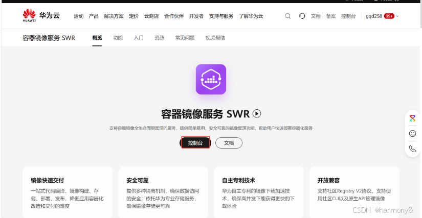Image resolution: width=422 pixels, height=218 pixels.
Task: Open the 定价 menu
Action: pos(134,16)
